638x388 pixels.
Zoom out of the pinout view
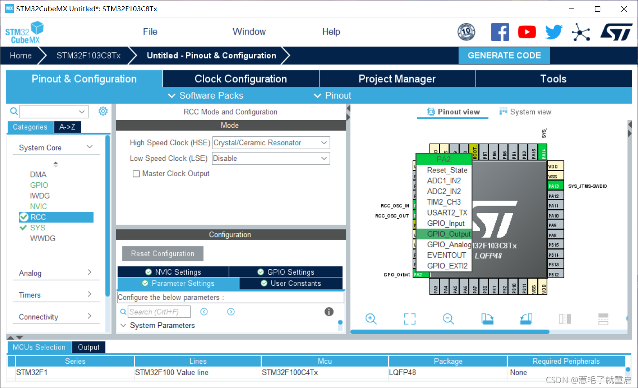(448, 319)
